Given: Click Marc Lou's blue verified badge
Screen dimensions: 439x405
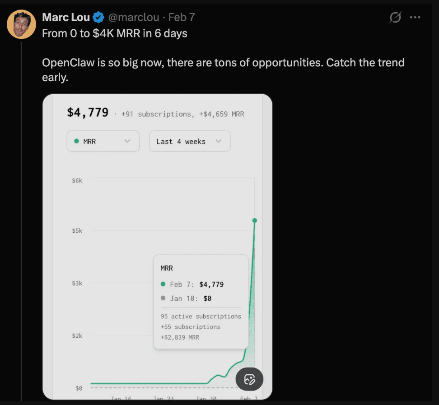Looking at the screenshot, I should point(98,17).
